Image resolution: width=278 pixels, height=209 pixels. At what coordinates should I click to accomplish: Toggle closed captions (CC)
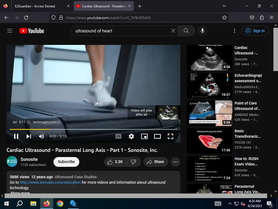point(118,136)
